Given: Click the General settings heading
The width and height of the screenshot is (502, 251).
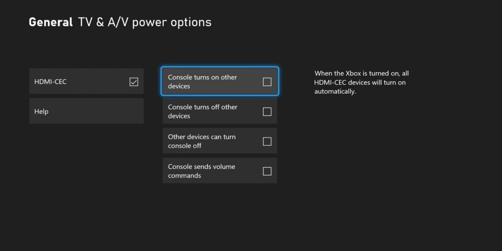Looking at the screenshot, I should click(50, 22).
